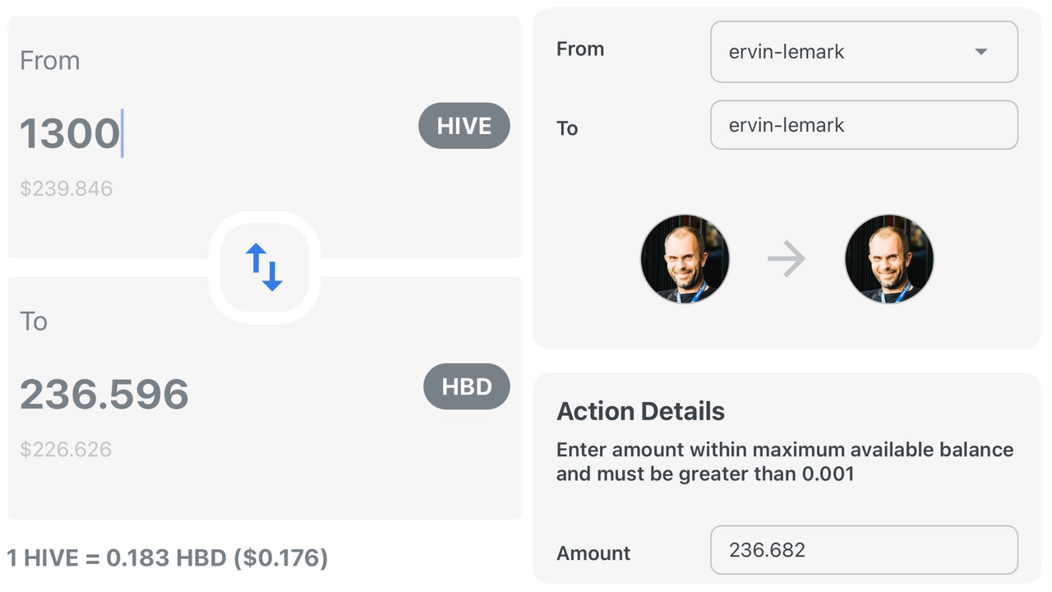Image resolution: width=1052 pixels, height=592 pixels.
Task: Click the Amount field showing 236.682
Action: click(864, 550)
